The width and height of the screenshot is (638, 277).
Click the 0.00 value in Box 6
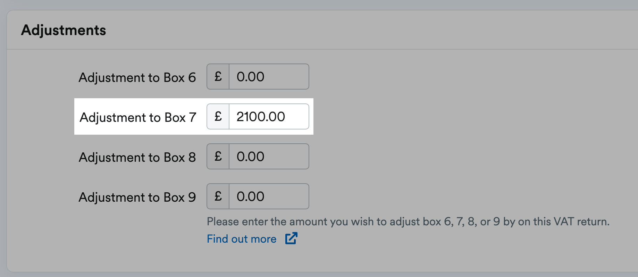[250, 77]
